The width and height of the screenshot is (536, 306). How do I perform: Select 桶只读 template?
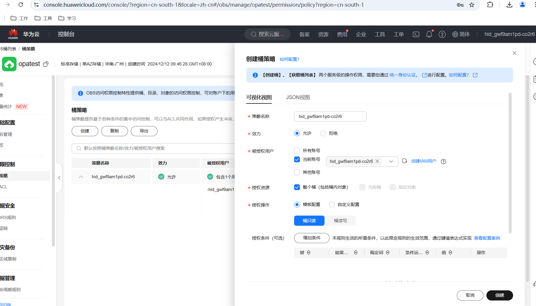309,221
